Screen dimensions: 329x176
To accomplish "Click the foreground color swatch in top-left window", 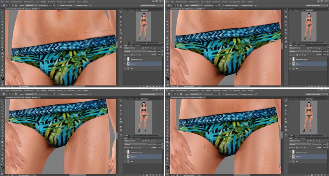I will pos(2,77).
